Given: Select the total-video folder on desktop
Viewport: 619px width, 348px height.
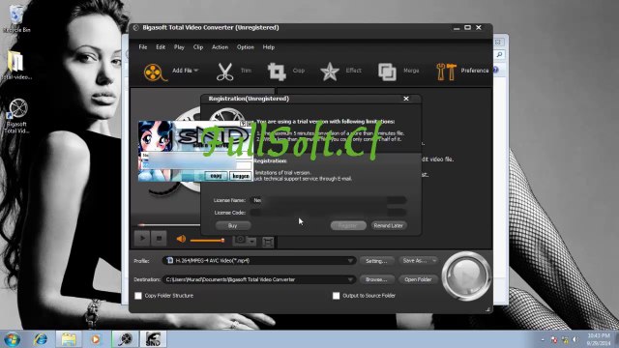Looking at the screenshot, I should 16,65.
